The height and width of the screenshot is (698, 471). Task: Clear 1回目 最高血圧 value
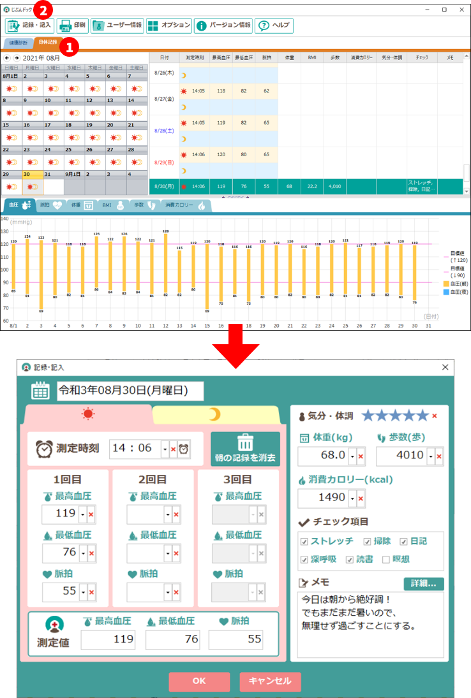(x=91, y=514)
